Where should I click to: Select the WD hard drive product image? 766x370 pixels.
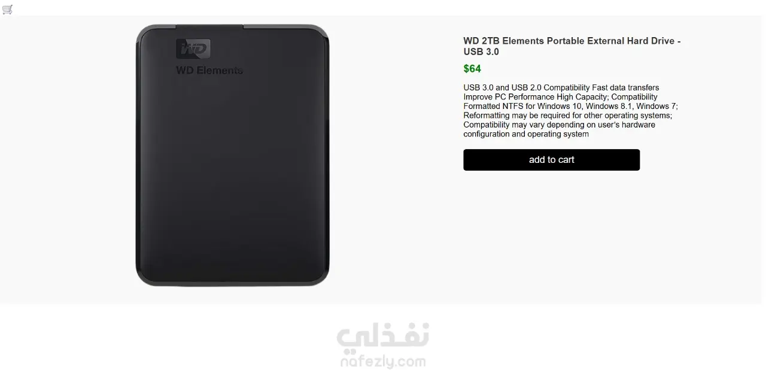point(232,155)
